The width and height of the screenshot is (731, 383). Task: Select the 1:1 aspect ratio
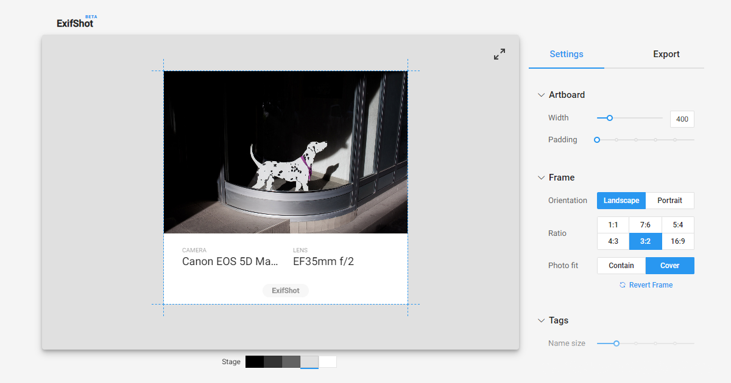tap(613, 224)
